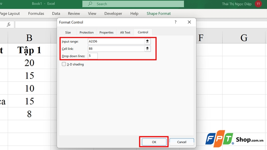Click the Cell link collapse-dialog arrow icon
Viewport: 267px width, 150px height.
147,49
